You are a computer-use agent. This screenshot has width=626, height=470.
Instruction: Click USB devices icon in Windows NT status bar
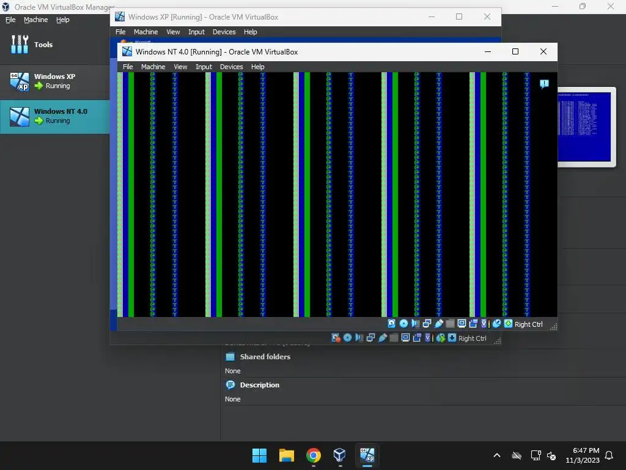click(438, 324)
